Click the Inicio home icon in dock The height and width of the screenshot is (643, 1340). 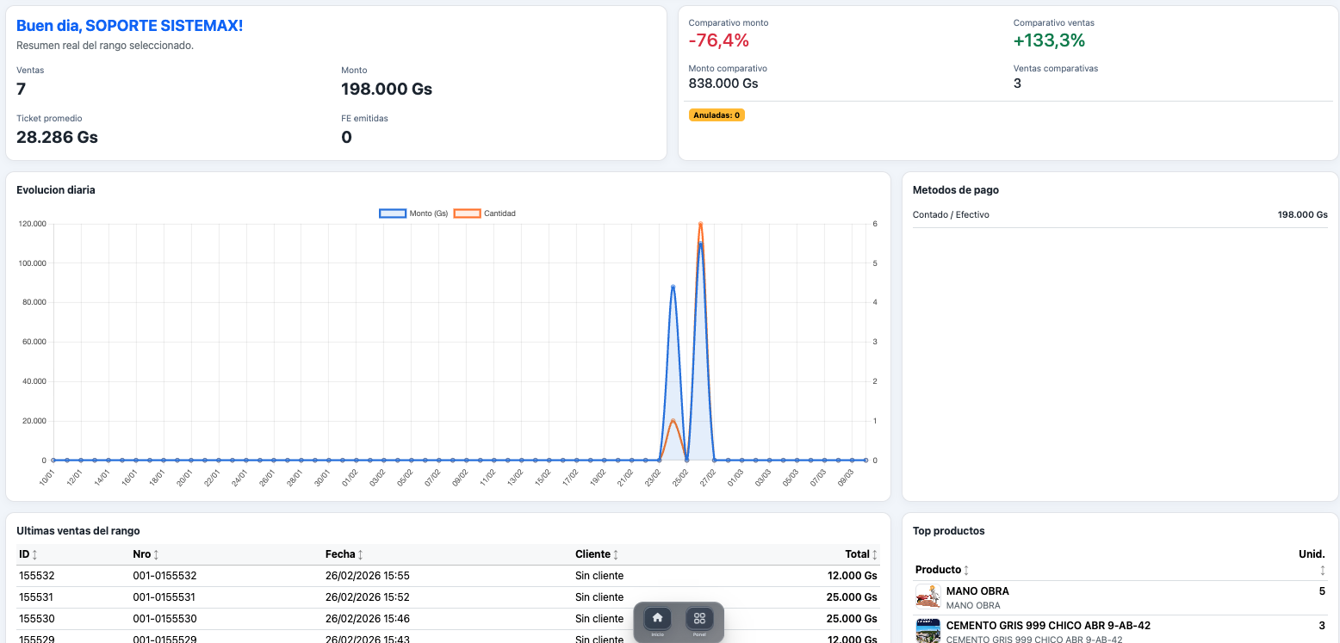(x=658, y=618)
